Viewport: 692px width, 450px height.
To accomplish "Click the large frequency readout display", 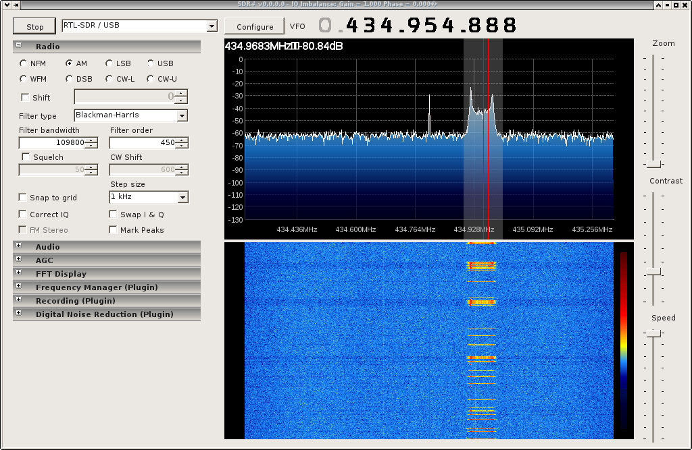I will coord(419,25).
